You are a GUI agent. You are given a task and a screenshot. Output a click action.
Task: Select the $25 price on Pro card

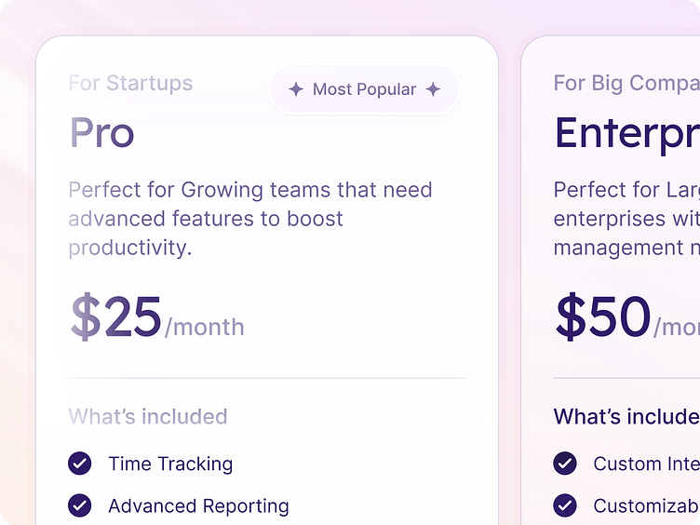[116, 317]
